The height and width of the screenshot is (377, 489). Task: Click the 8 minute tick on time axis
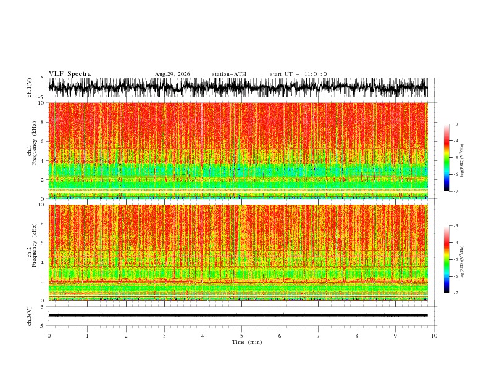coord(357,336)
